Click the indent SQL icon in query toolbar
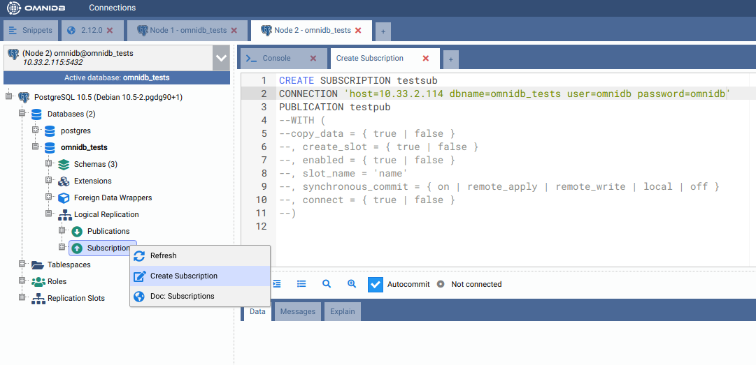The height and width of the screenshot is (365, 756). pyautogui.click(x=277, y=284)
